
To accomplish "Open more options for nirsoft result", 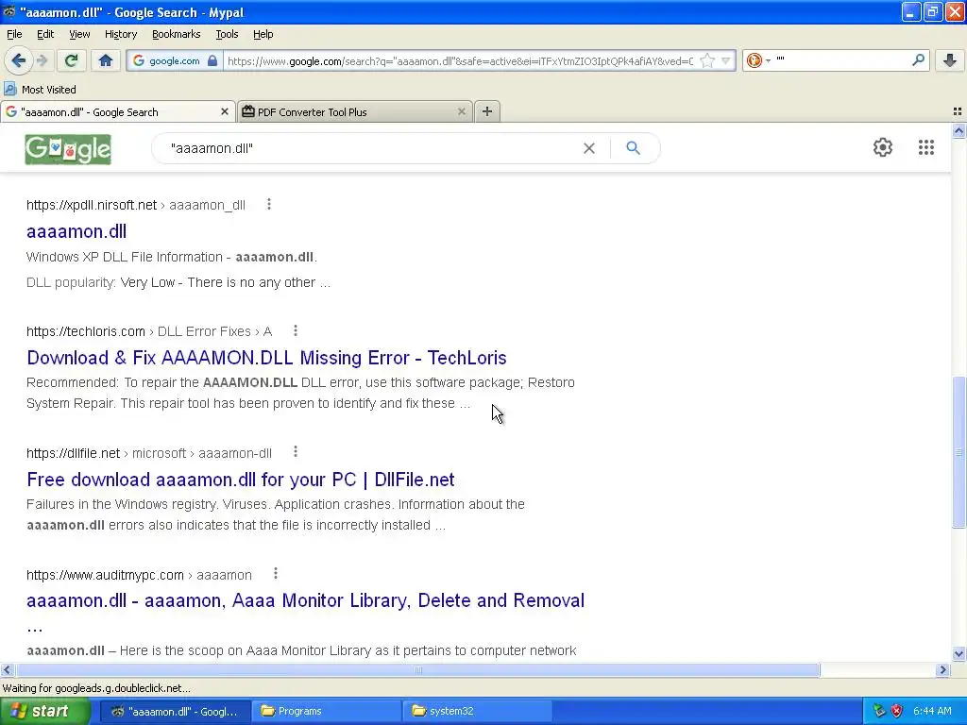I will coord(269,204).
